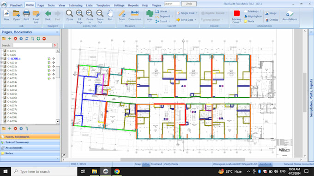This screenshot has height=176, width=314.
Task: Open the Reports ribbon tab
Action: pos(133,6)
